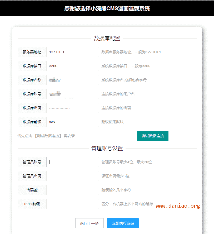
Task: Click the redis前缀 label
Action: tap(32, 204)
